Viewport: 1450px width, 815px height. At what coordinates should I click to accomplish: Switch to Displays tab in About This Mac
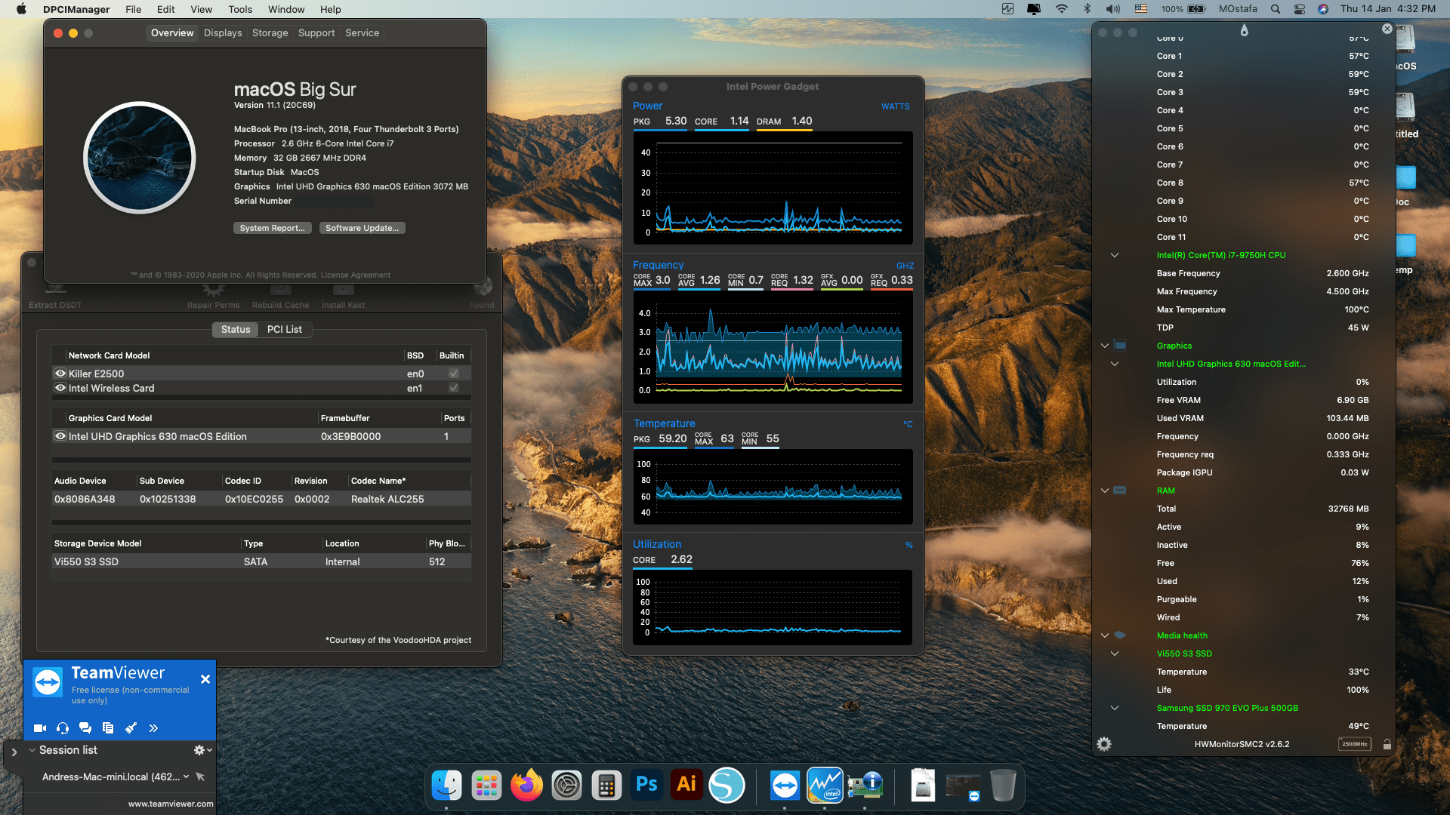pyautogui.click(x=223, y=33)
